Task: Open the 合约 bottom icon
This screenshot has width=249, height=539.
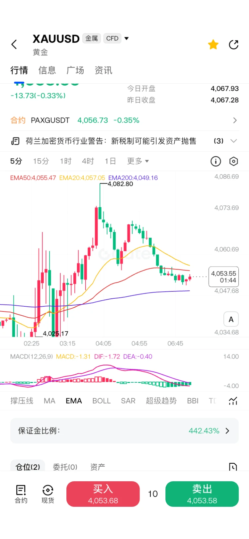Action: point(21,494)
